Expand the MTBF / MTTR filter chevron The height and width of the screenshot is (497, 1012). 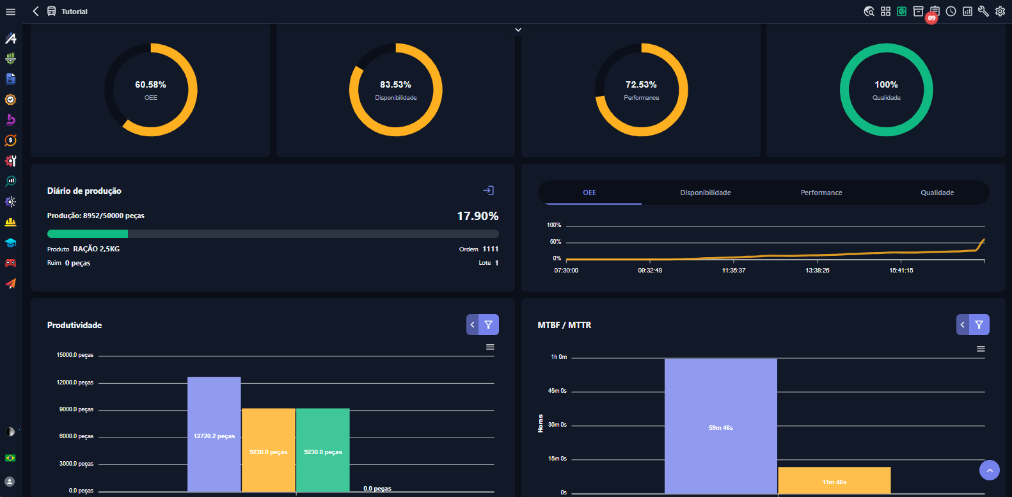tap(963, 325)
